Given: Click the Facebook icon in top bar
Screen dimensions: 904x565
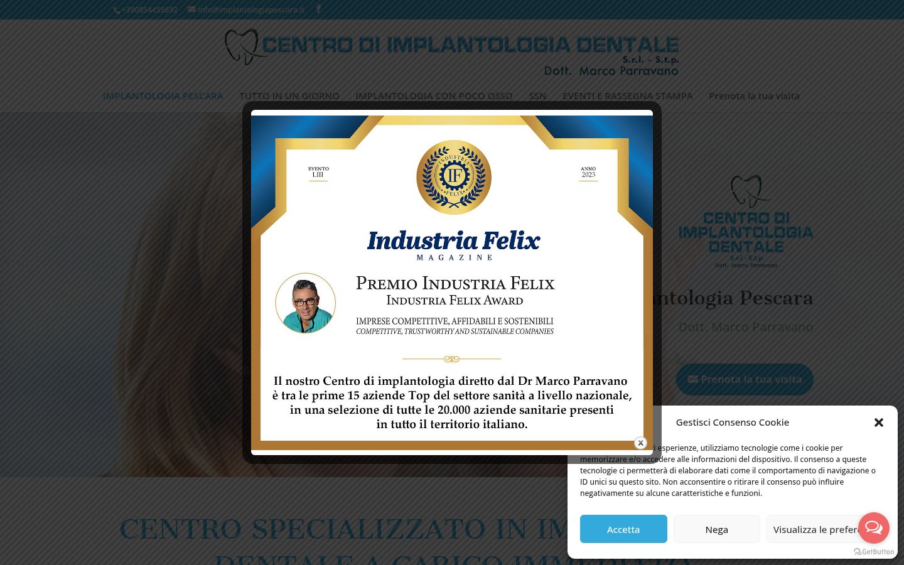Looking at the screenshot, I should point(318,9).
